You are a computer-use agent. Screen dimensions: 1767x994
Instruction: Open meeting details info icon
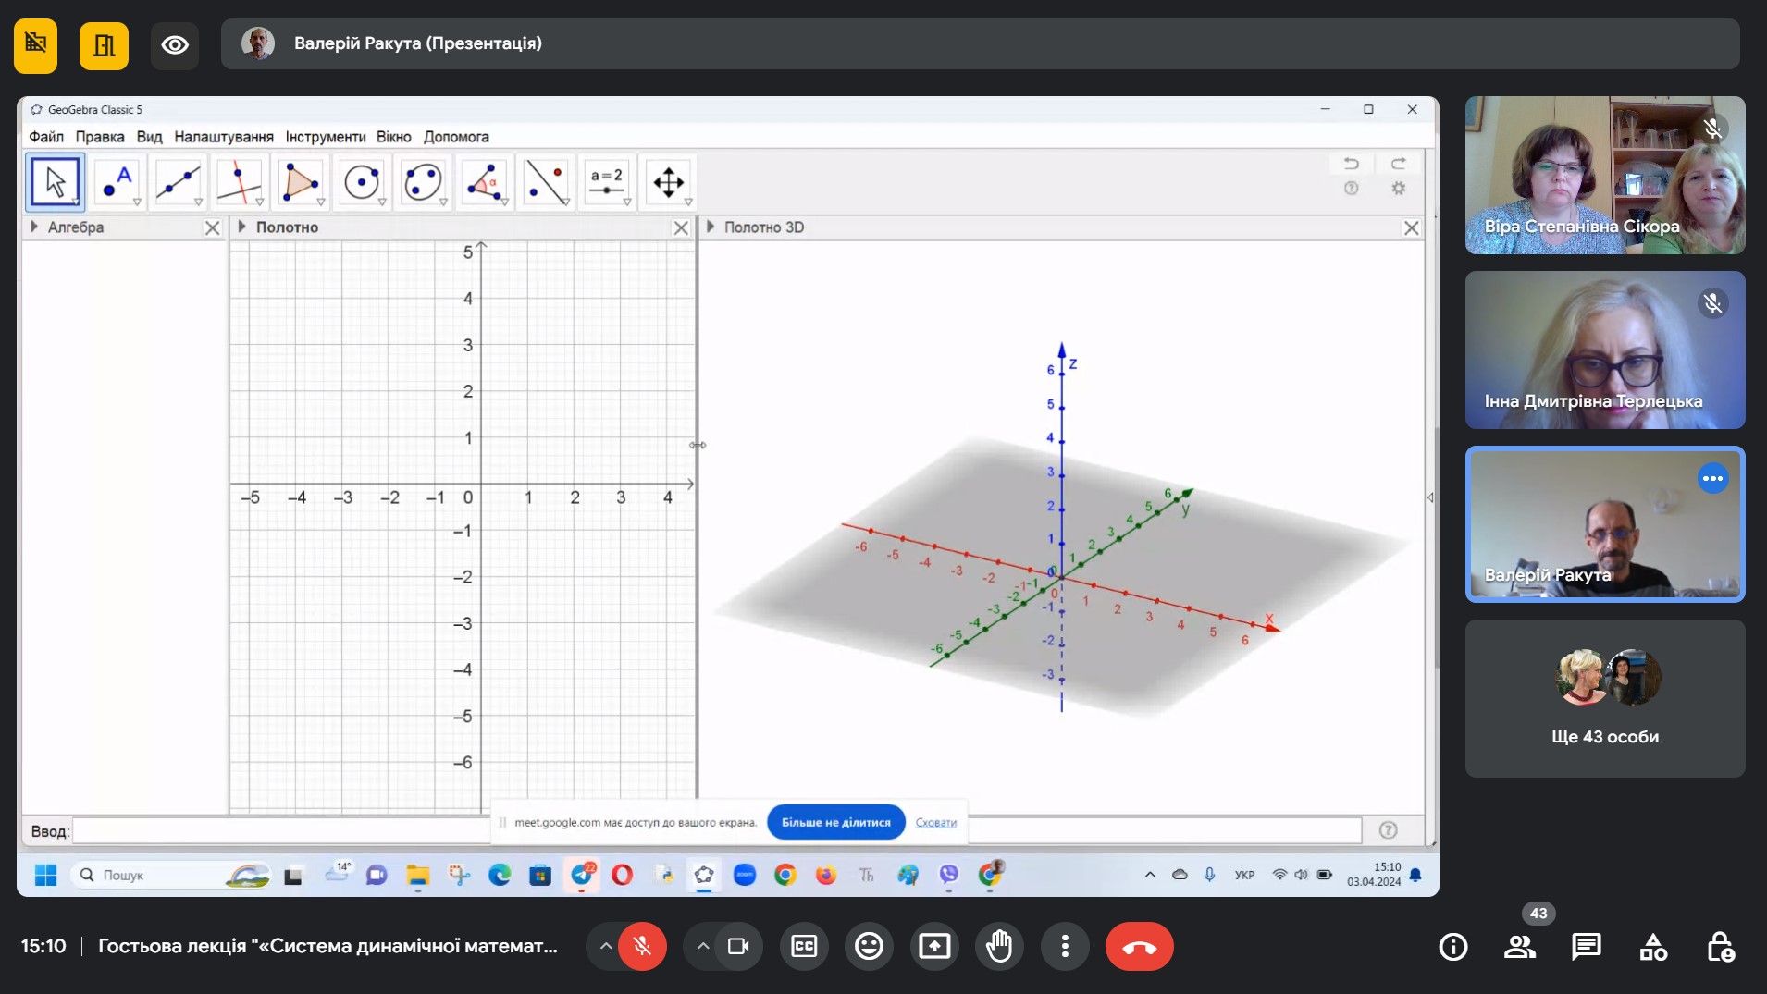pos(1453,946)
